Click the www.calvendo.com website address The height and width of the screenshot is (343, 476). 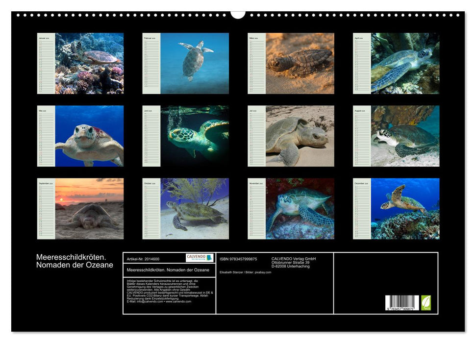pyautogui.click(x=178, y=301)
